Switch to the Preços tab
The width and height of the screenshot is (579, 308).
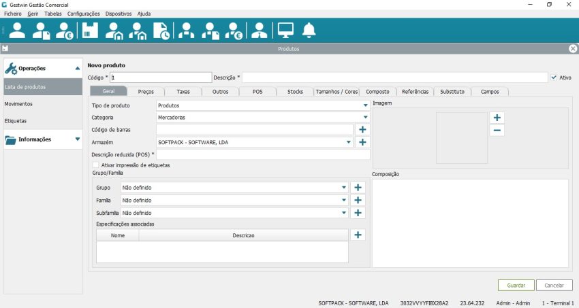pyautogui.click(x=146, y=91)
